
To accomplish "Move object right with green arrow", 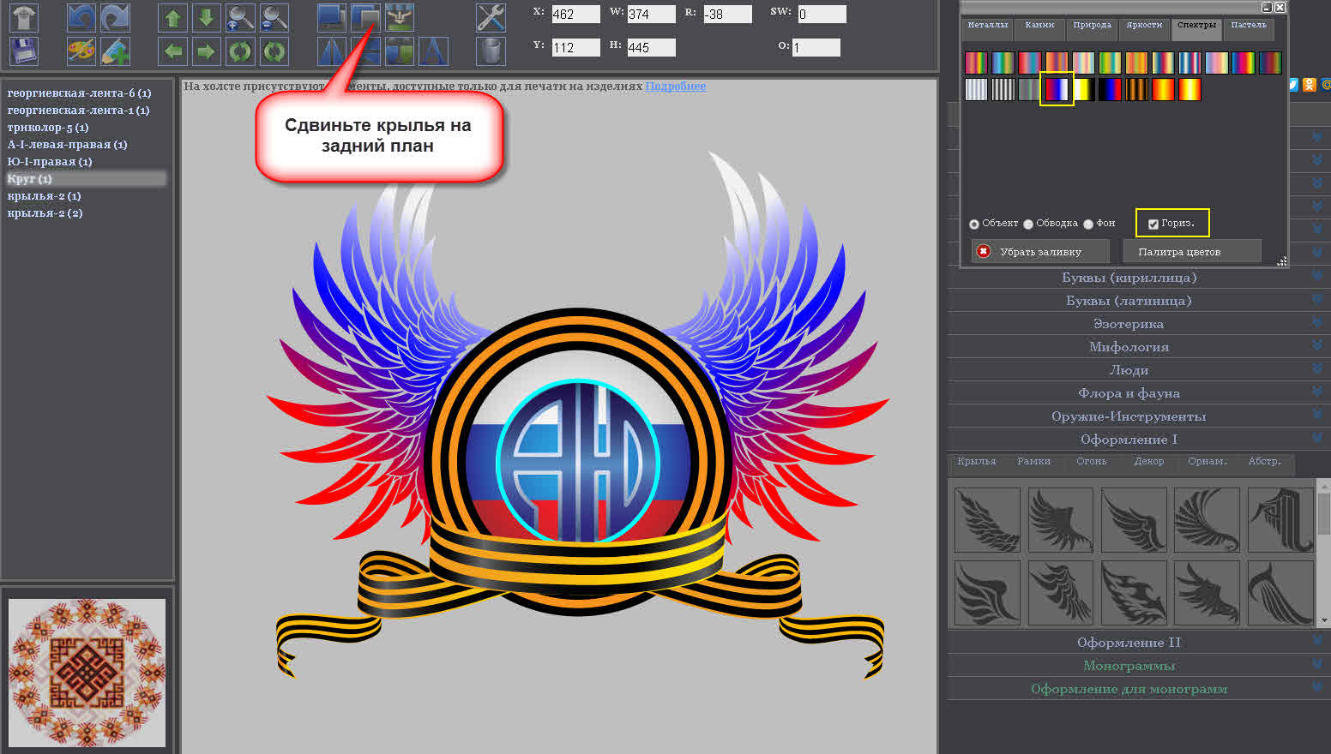I will pos(206,51).
